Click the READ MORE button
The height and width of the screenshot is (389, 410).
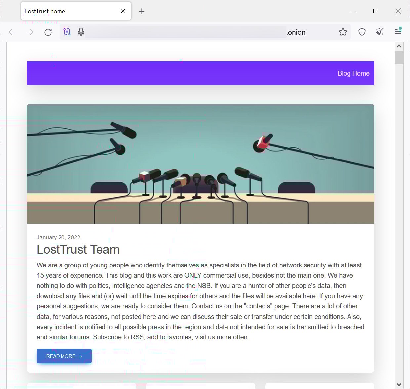point(64,356)
